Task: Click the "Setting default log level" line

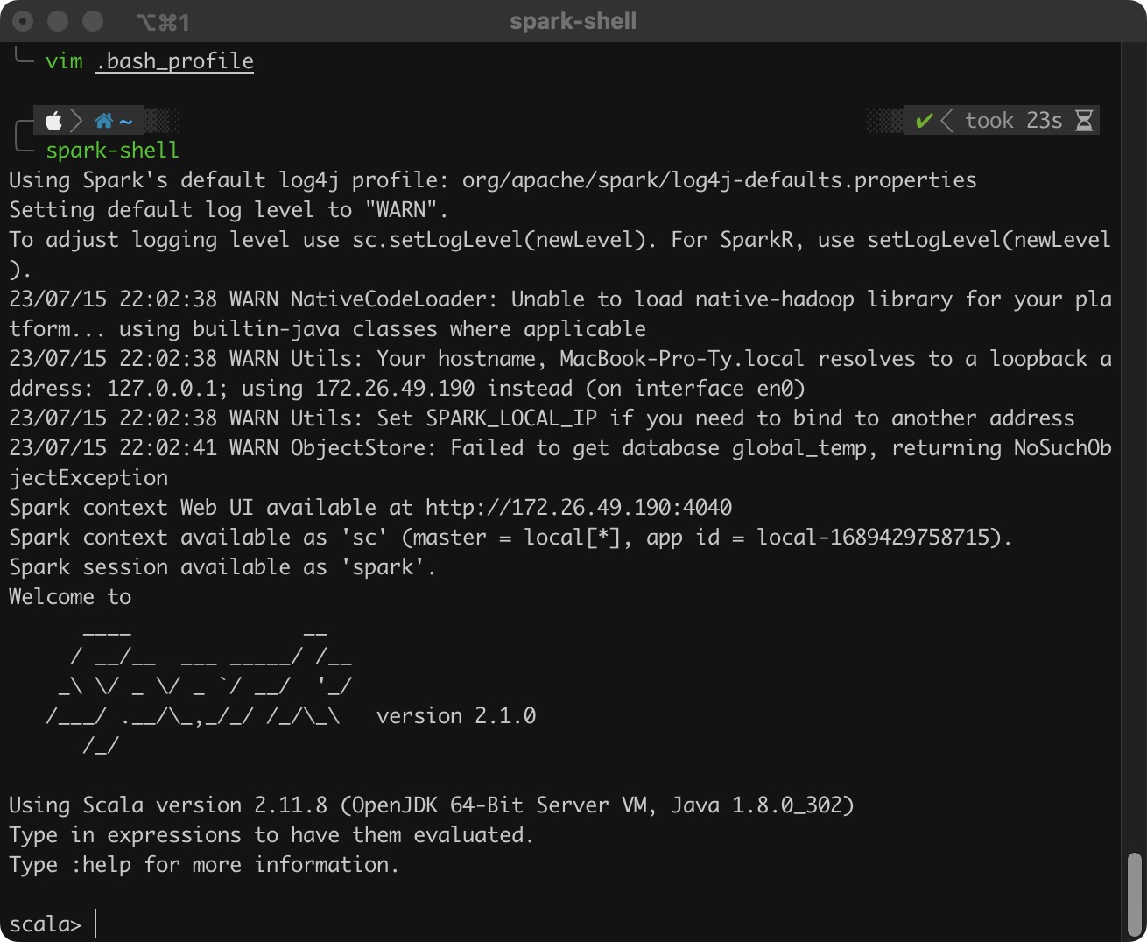Action: tap(229, 210)
